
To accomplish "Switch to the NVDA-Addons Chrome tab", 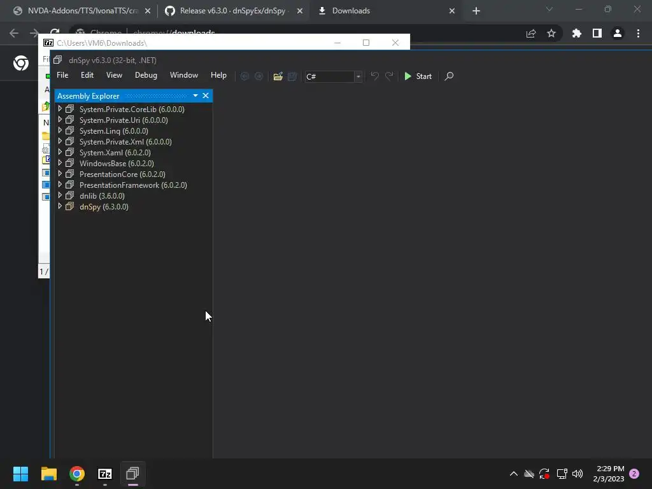I will (82, 11).
